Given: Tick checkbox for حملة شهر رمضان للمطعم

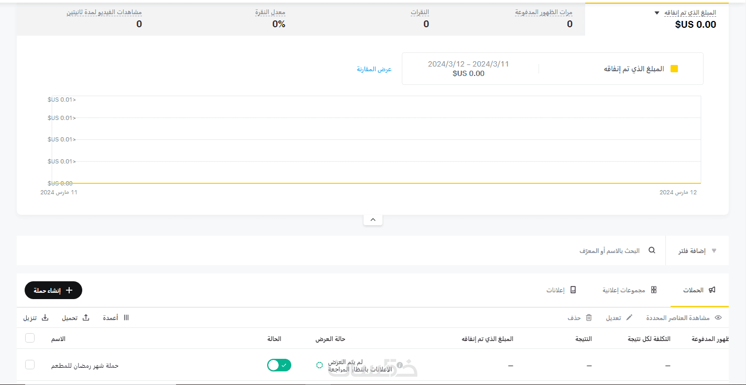Looking at the screenshot, I should point(30,365).
